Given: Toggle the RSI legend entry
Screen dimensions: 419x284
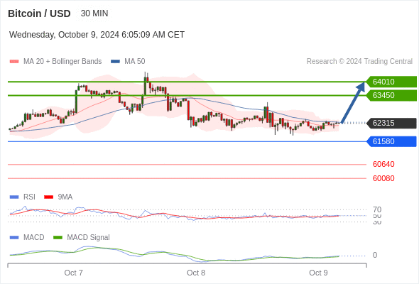Looking at the screenshot, I should 23,197.
